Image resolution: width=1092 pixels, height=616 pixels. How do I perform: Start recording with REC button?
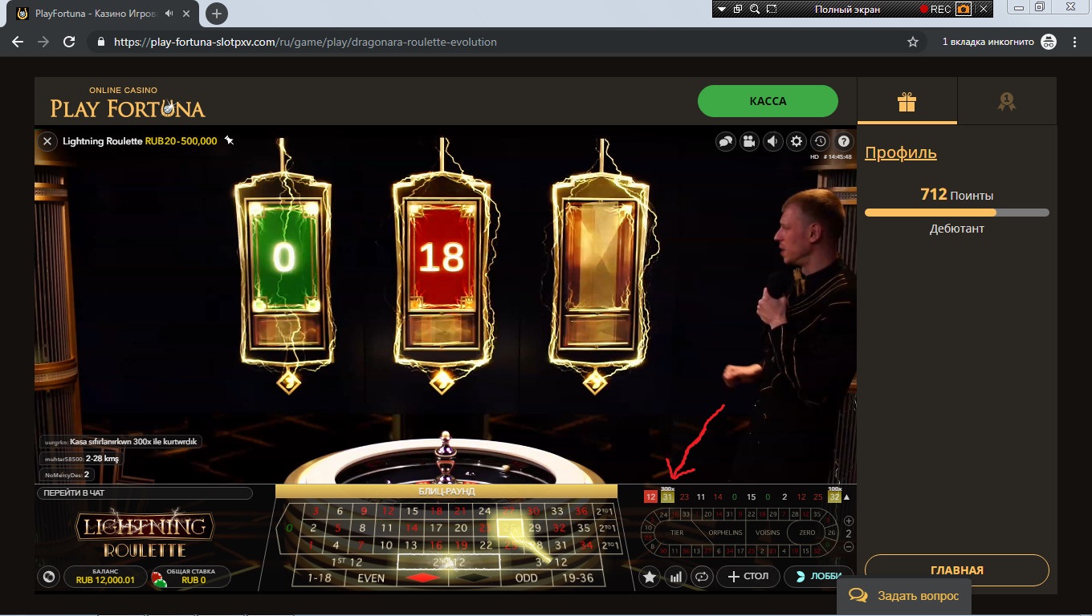click(935, 9)
